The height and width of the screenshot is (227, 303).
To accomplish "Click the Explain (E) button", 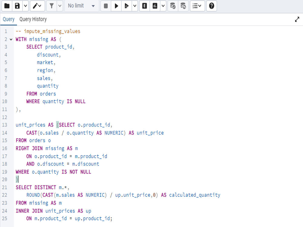I will [x=145, y=6].
